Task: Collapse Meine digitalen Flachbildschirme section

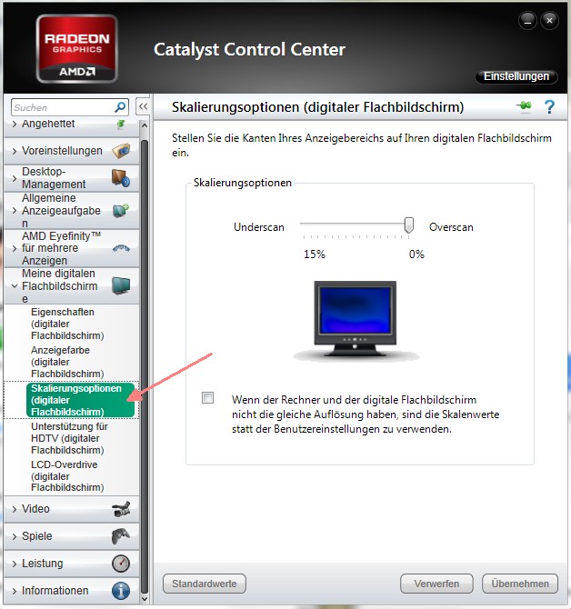Action: 15,286
